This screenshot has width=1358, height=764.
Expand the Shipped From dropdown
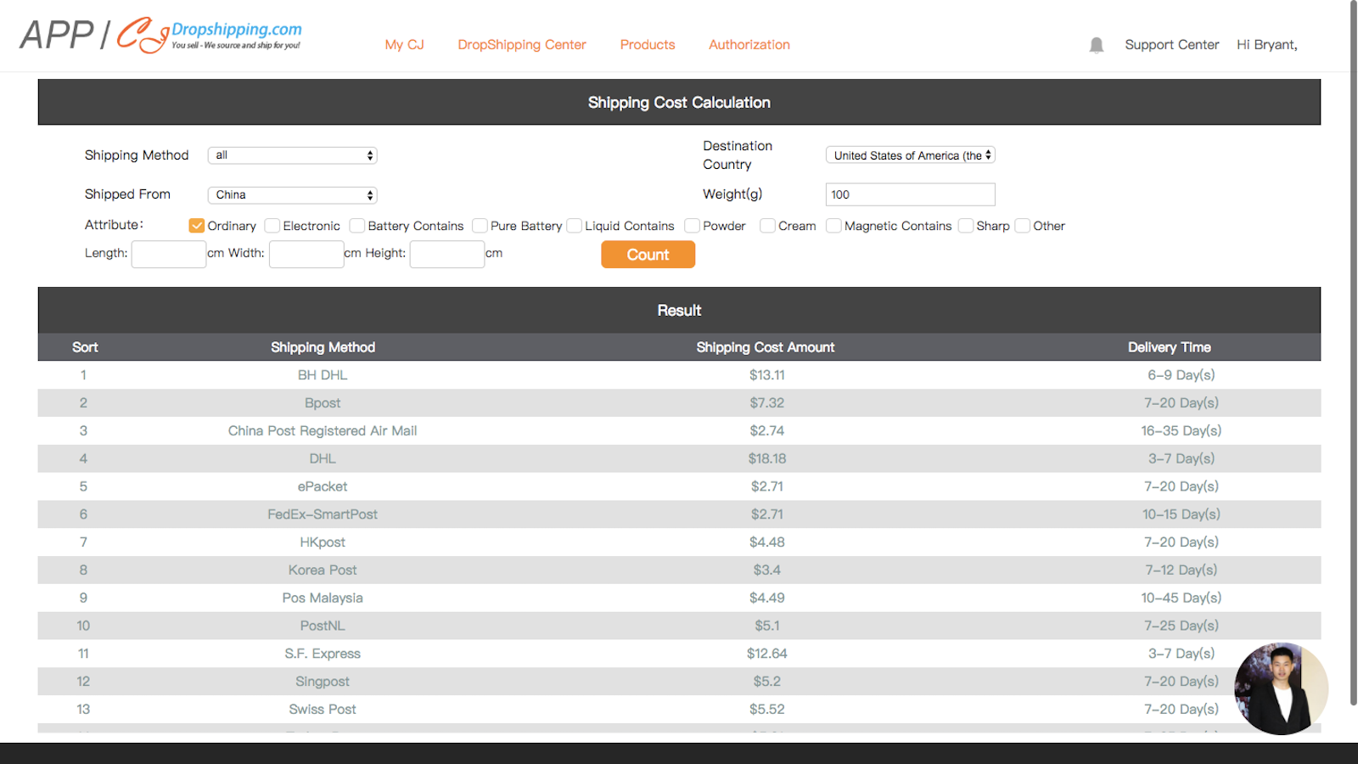pos(293,195)
